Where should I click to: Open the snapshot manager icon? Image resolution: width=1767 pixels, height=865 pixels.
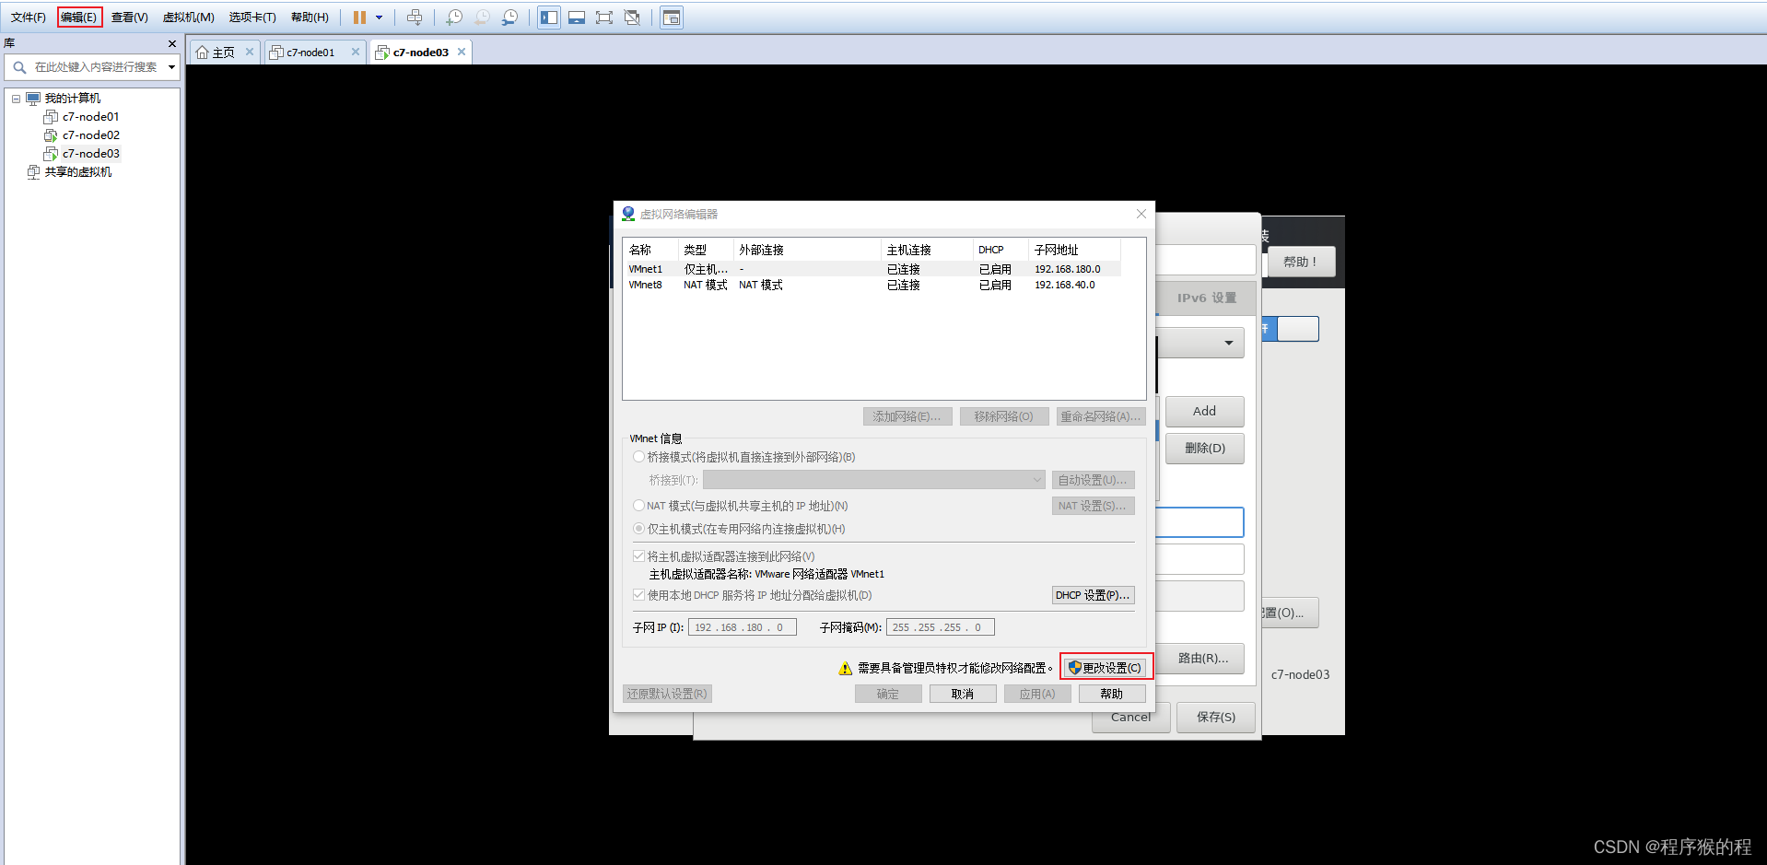pos(509,18)
